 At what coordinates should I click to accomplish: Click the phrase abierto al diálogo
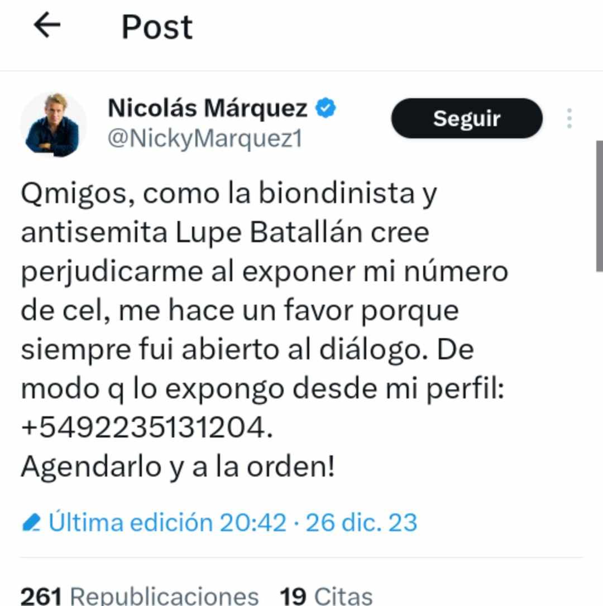305,350
